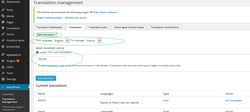The width and height of the screenshot is (250, 112).
Task: Open the To language French dropdown
Action: pos(93,41)
